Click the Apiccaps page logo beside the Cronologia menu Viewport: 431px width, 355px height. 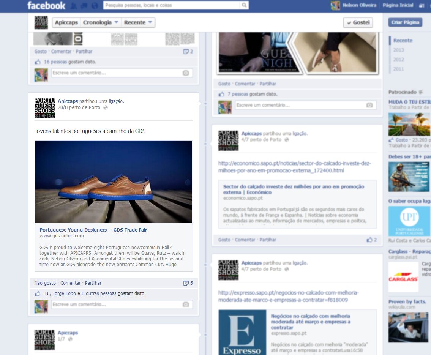(x=41, y=22)
